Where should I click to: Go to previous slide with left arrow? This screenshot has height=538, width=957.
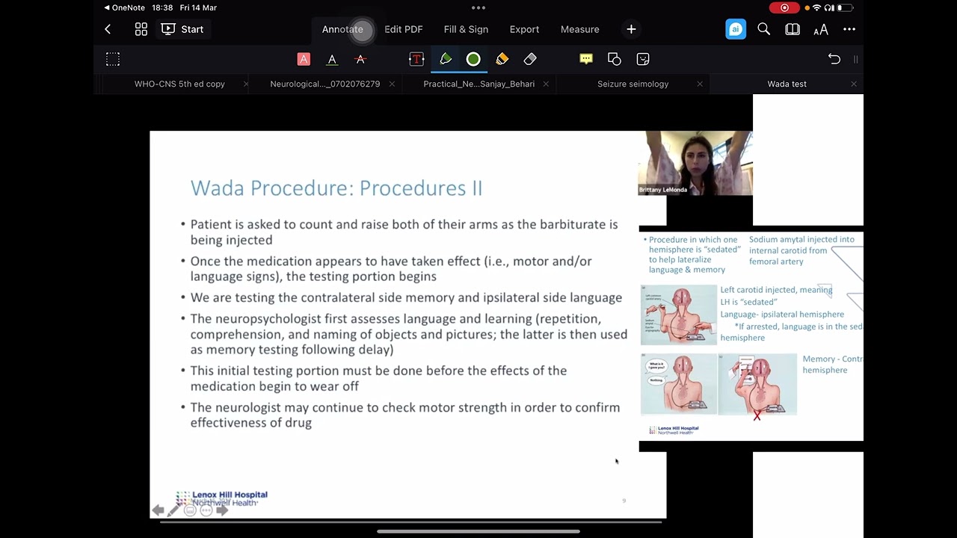[158, 510]
